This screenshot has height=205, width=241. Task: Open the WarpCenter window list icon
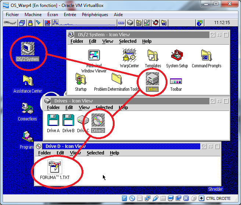tap(22, 23)
